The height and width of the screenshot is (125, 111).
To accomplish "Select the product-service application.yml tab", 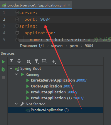I will click(36, 5).
